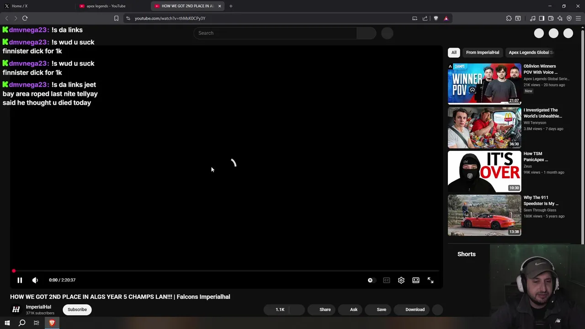Click 'Will Tennyson' channel name text

(x=535, y=122)
